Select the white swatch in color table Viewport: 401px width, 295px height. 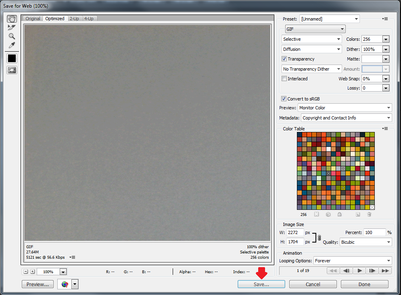[328, 149]
